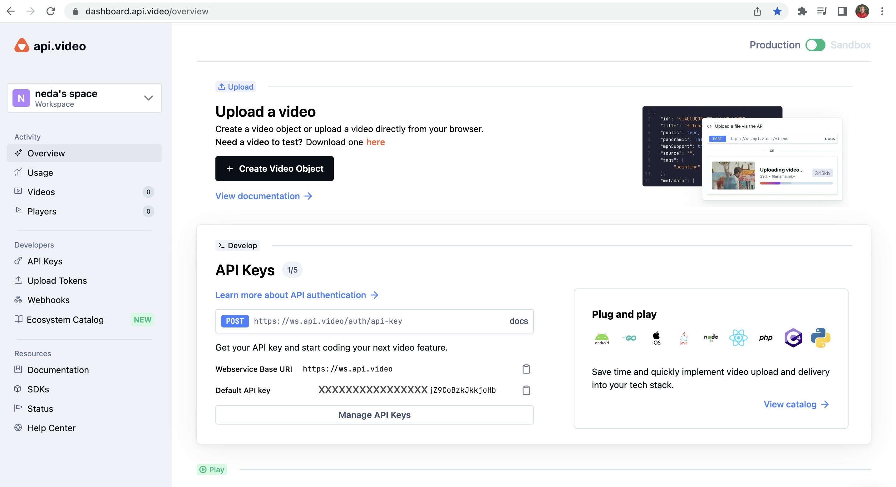
Task: Click the docs link in the POST box
Action: coord(519,321)
